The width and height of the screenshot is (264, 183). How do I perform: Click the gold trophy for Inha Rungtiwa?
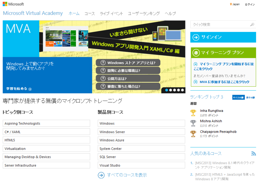point(193,113)
